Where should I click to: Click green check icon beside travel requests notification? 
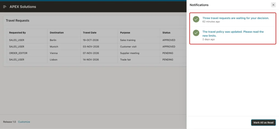tap(196, 19)
